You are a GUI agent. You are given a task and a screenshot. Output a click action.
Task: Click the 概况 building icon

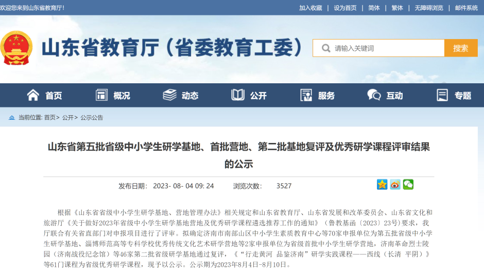coord(101,95)
